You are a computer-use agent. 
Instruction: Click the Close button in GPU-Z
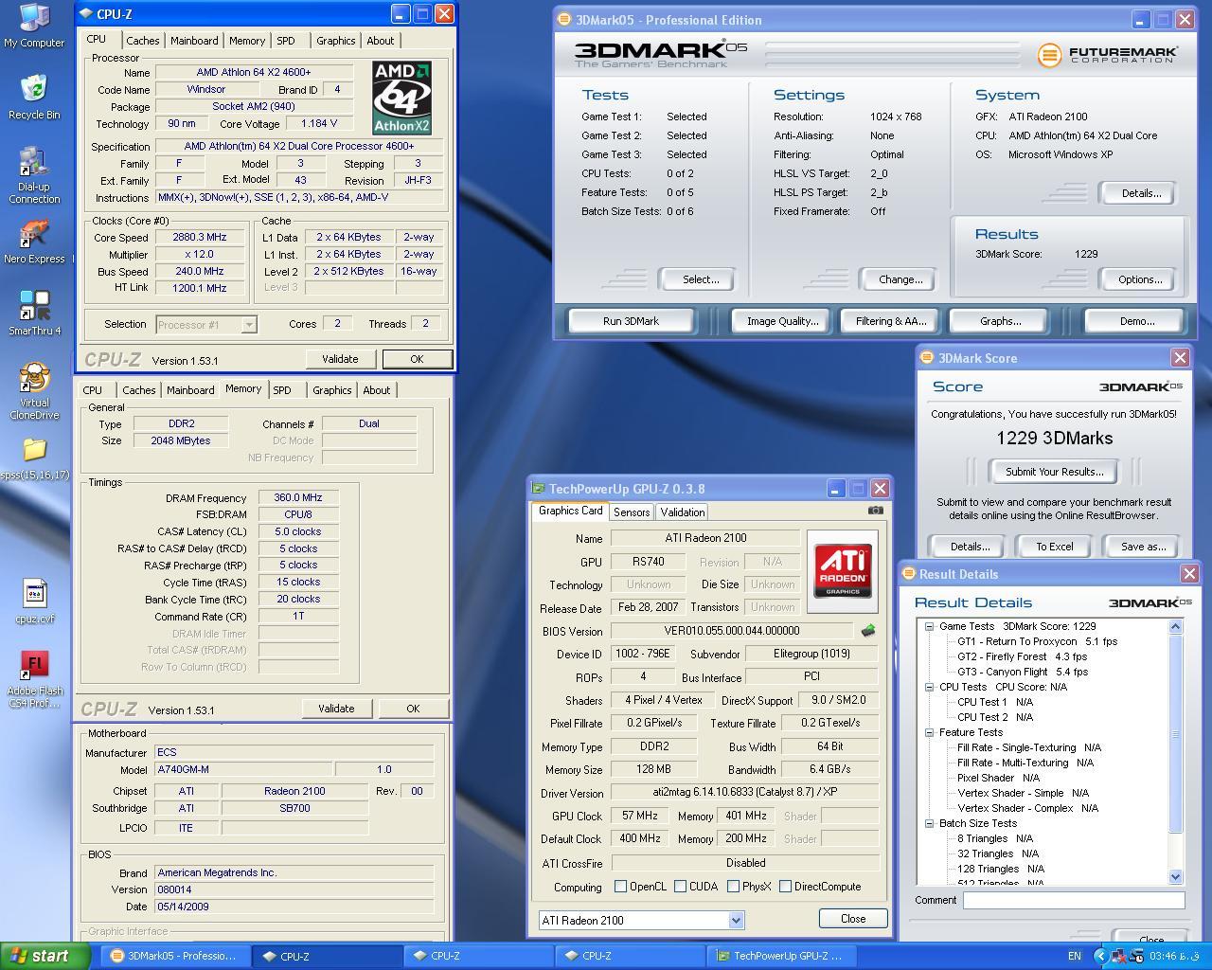point(853,919)
